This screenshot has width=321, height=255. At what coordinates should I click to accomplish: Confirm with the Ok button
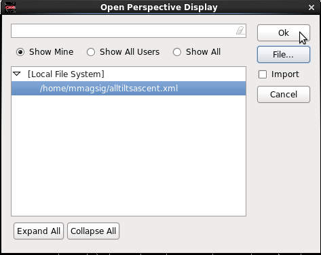point(284,33)
